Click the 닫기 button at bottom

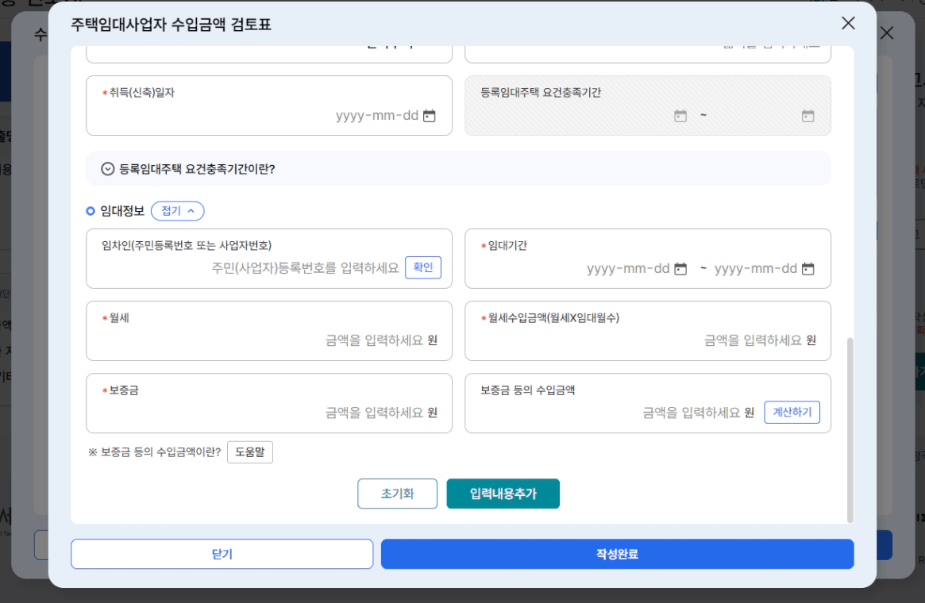tap(222, 555)
